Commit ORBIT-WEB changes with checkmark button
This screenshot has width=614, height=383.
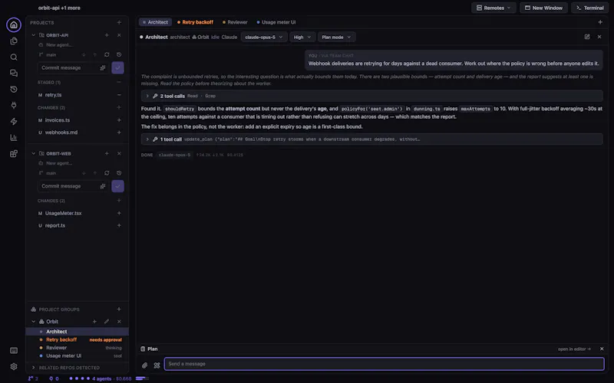click(117, 186)
